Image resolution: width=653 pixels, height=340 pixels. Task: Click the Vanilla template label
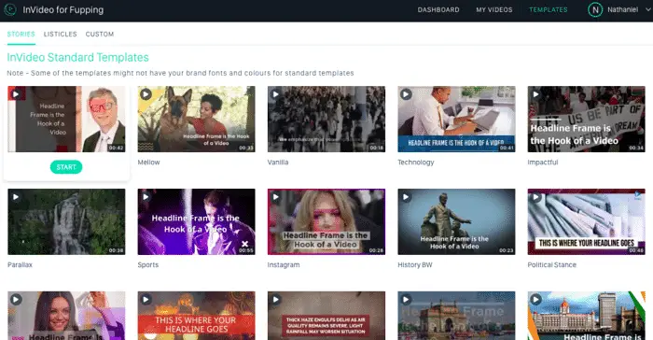coord(278,163)
